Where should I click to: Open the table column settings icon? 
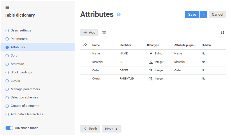point(223,33)
